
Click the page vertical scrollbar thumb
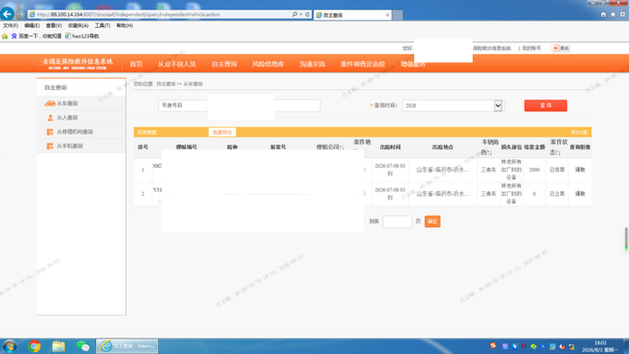pyautogui.click(x=626, y=238)
